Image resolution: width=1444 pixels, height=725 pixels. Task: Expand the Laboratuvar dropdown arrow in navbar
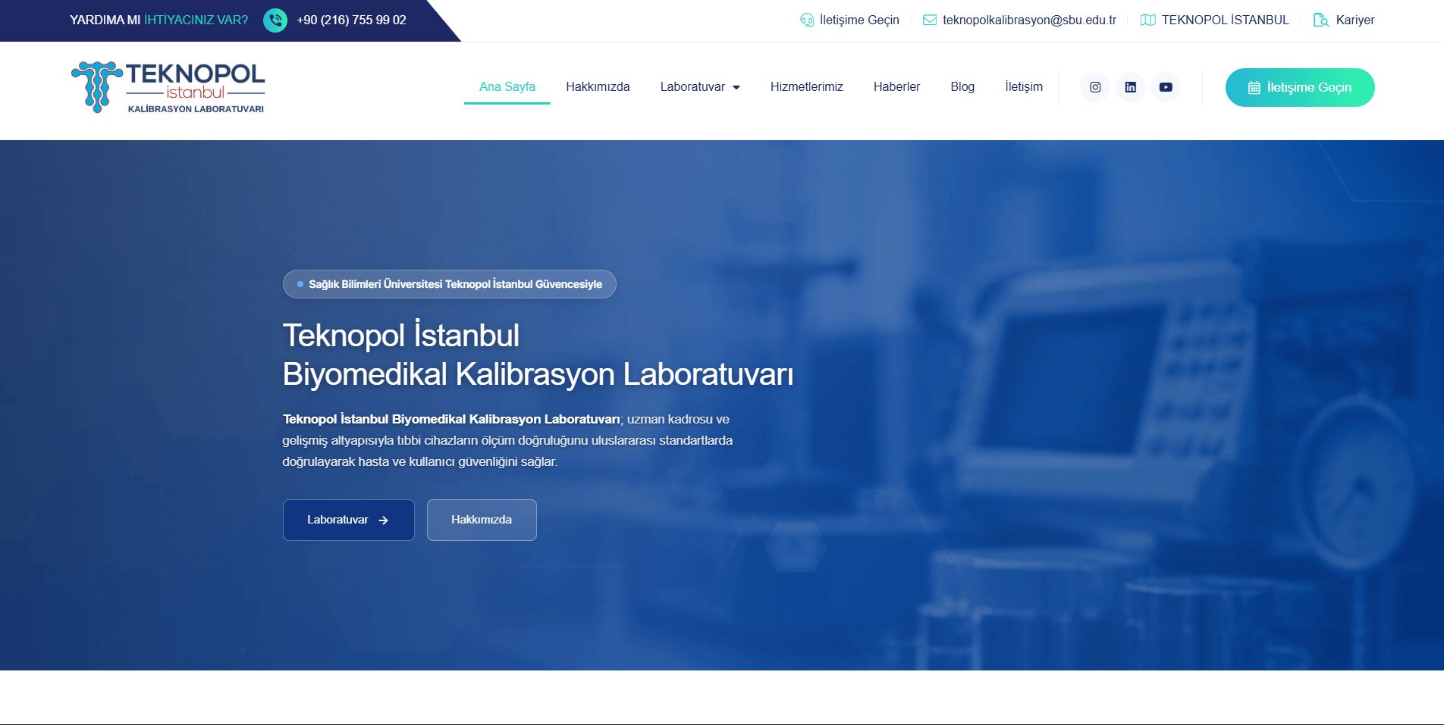(736, 88)
